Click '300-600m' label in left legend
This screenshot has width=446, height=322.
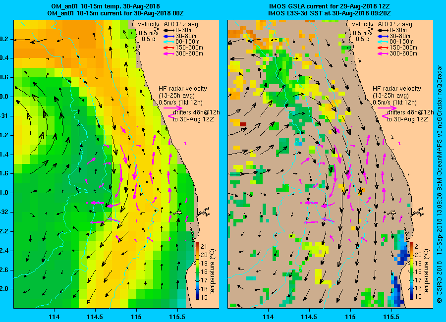click(189, 54)
